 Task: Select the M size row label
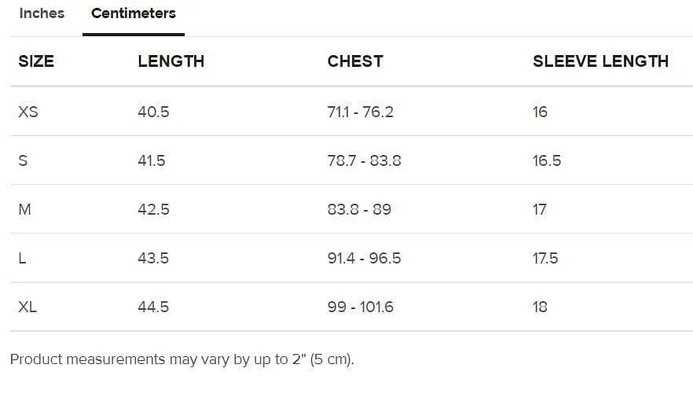click(x=25, y=209)
